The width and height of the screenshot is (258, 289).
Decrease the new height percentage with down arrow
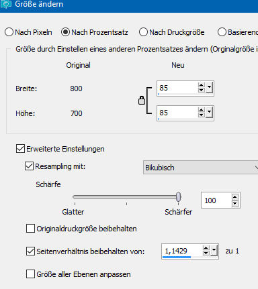click(x=201, y=115)
